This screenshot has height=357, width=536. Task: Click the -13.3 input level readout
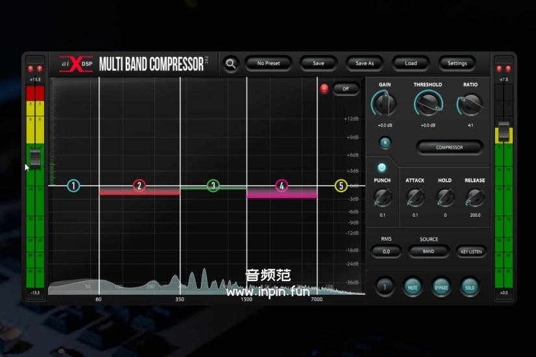point(35,293)
